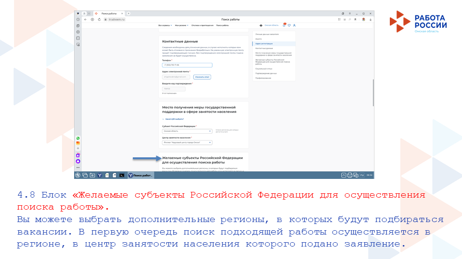This screenshot has height=259, width=462.
Task: Open the user profile icon
Action: pyautogui.click(x=294, y=25)
